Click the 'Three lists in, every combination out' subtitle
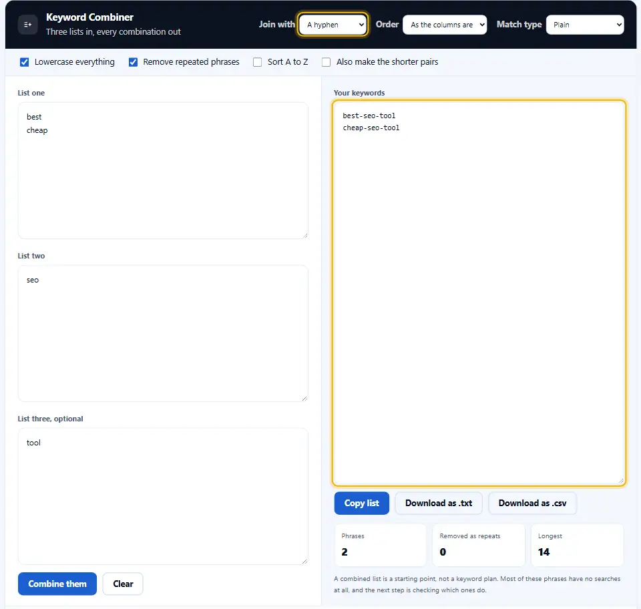 pyautogui.click(x=114, y=32)
